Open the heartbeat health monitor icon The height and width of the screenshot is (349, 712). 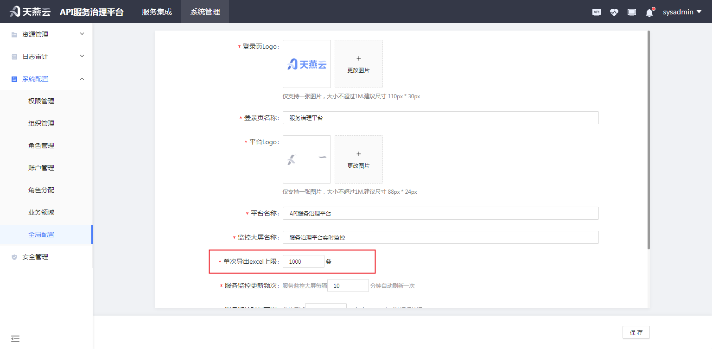614,13
